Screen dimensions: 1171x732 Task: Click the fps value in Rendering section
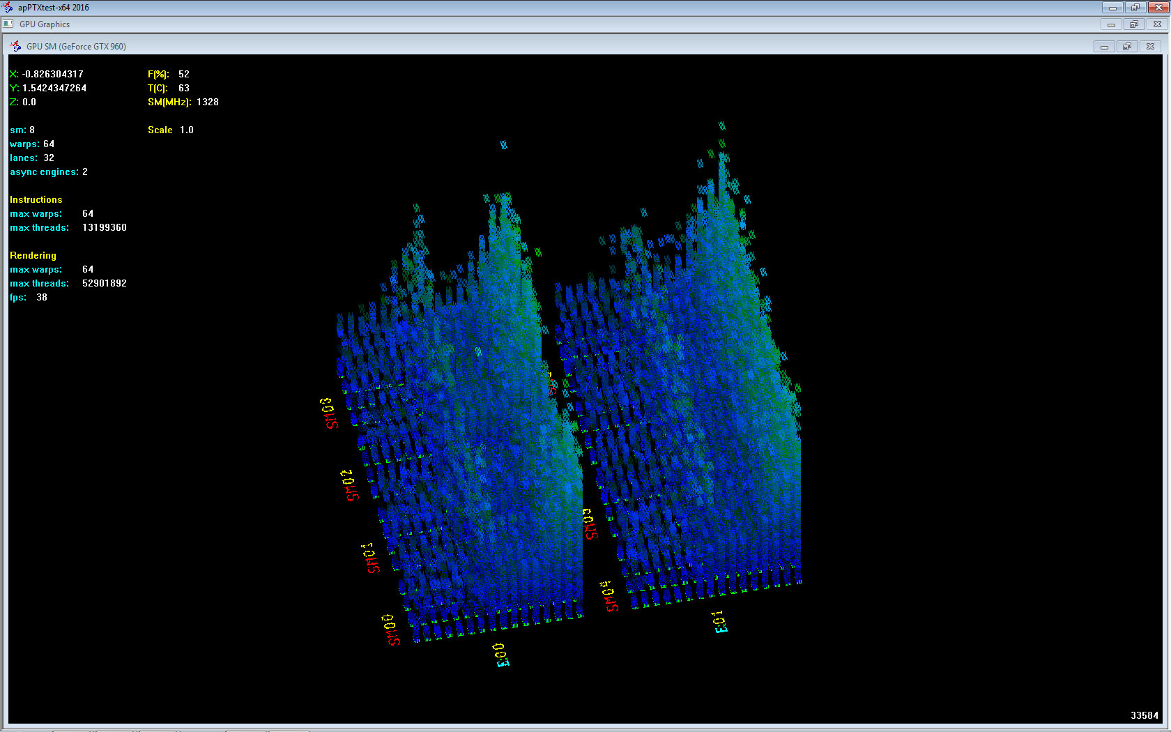42,297
